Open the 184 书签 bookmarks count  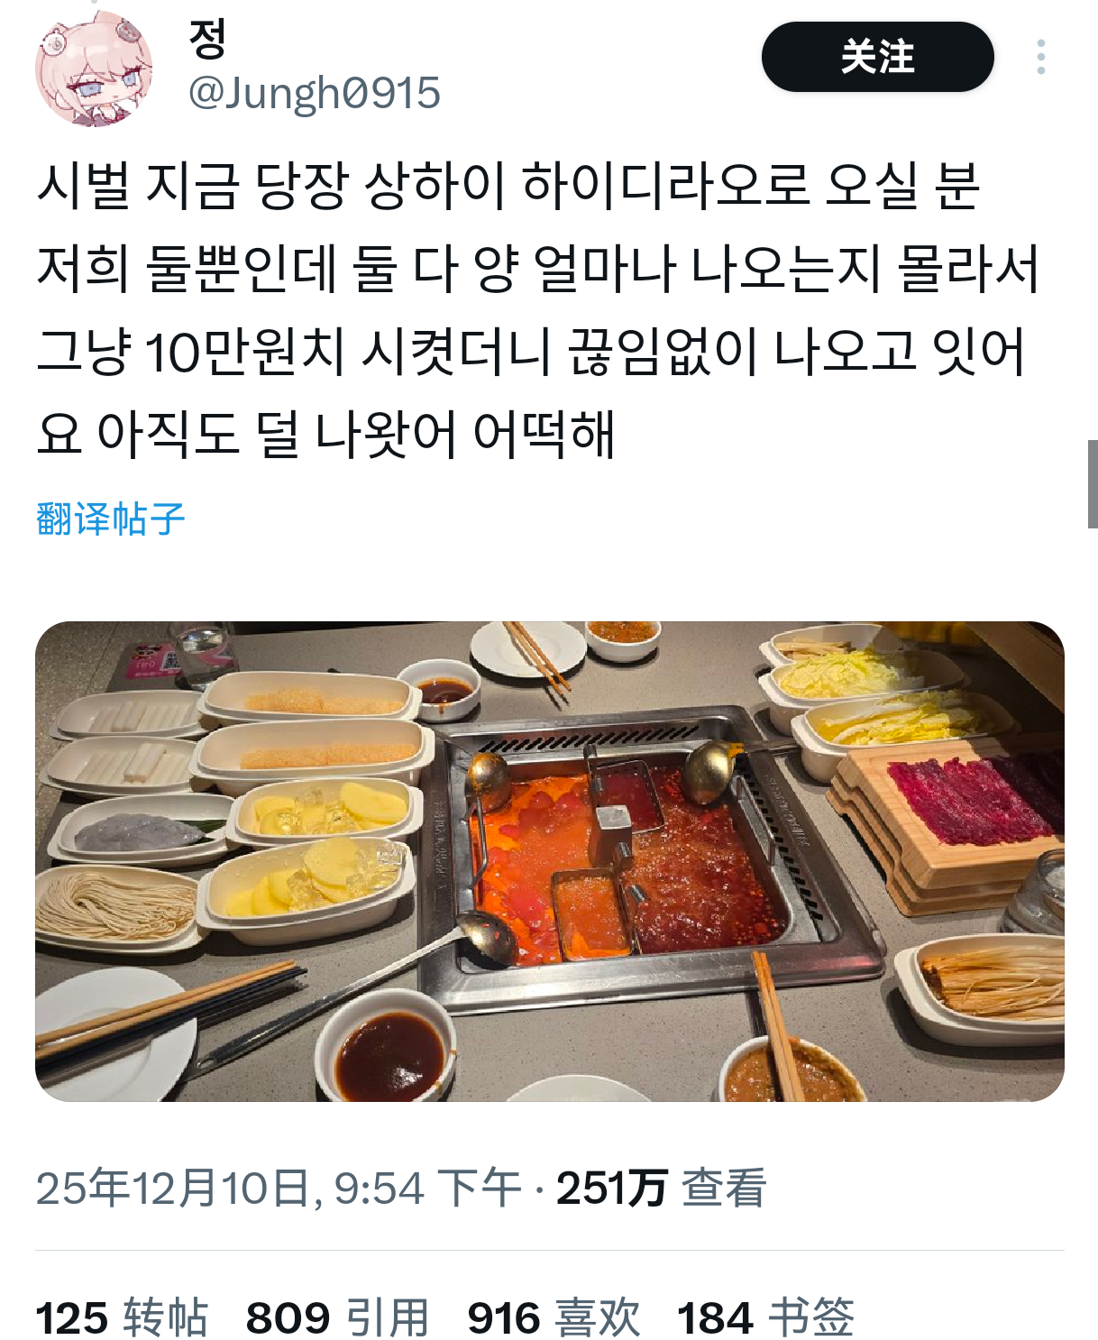click(x=765, y=1317)
